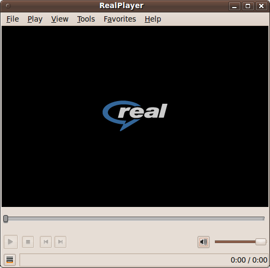The image size is (270, 268).
Task: Open the Play menu
Action: point(35,19)
